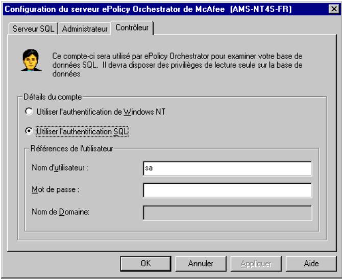Switch to the Serveur SQL tab
This screenshot has height=279, width=342.
pyautogui.click(x=33, y=29)
